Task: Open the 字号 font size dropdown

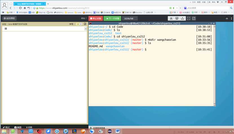Action: tap(79, 24)
